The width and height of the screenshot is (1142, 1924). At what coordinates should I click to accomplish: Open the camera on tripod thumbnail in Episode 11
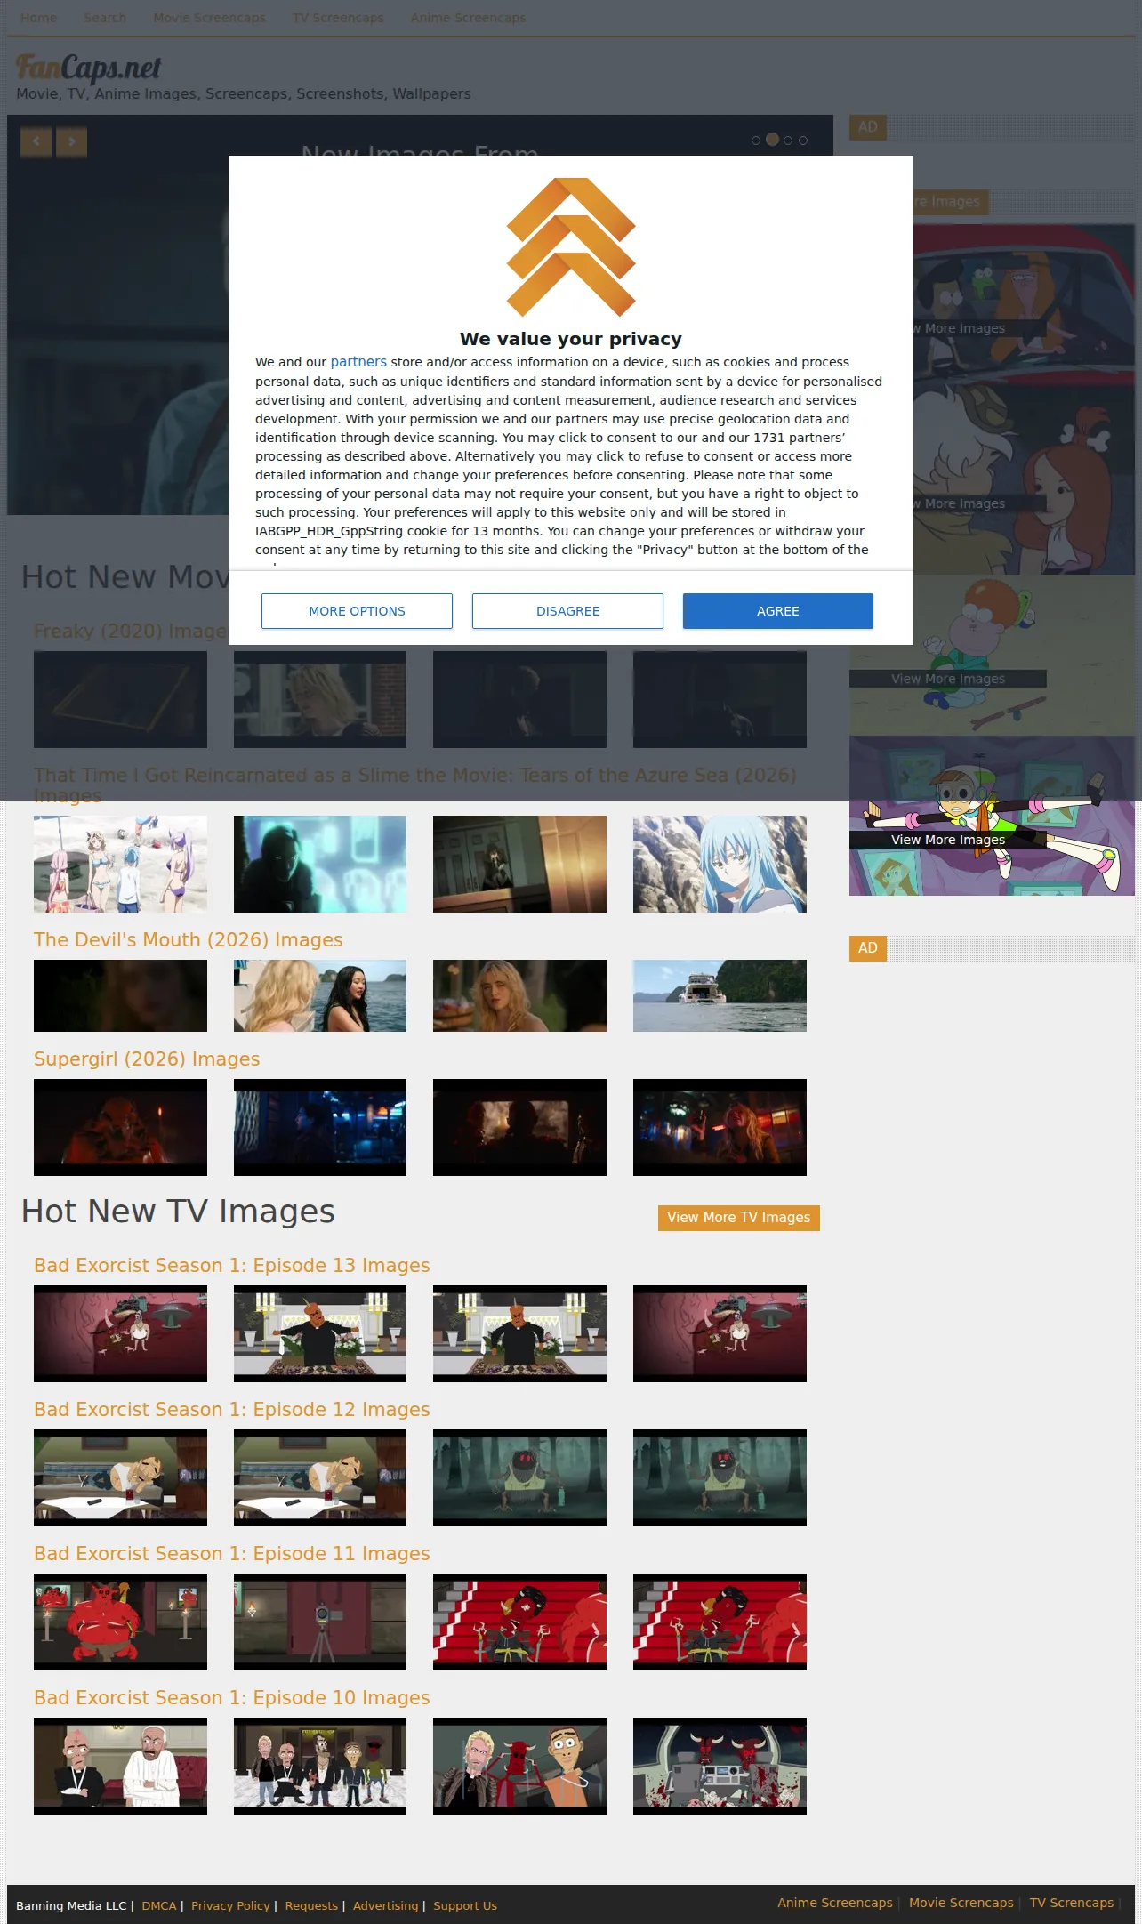(320, 1622)
